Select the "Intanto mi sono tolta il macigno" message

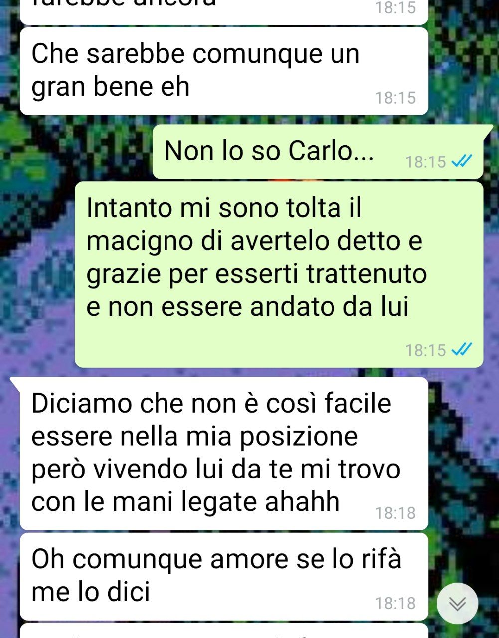pos(279,275)
